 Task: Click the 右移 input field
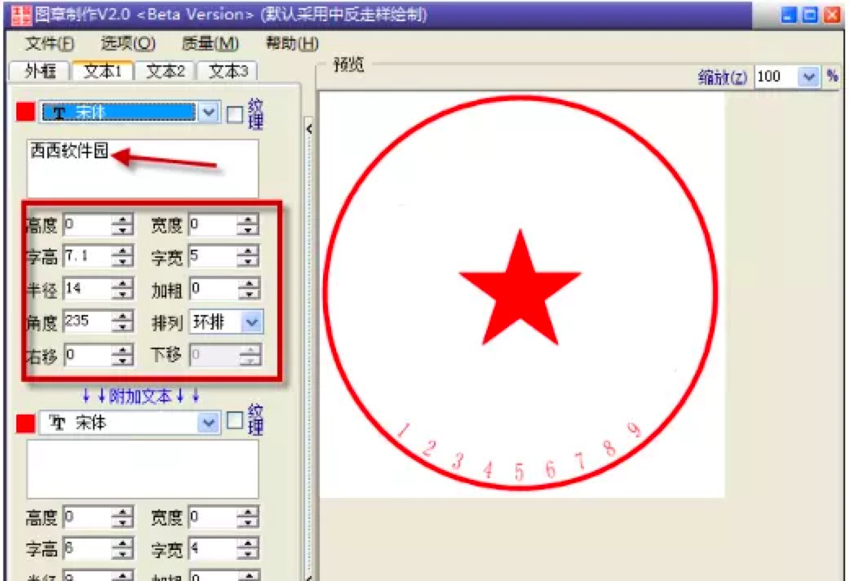tap(87, 355)
